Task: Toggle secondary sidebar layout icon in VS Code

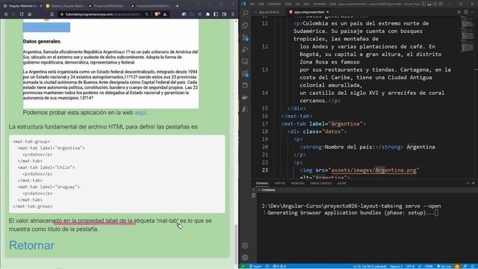Action: point(435,4)
